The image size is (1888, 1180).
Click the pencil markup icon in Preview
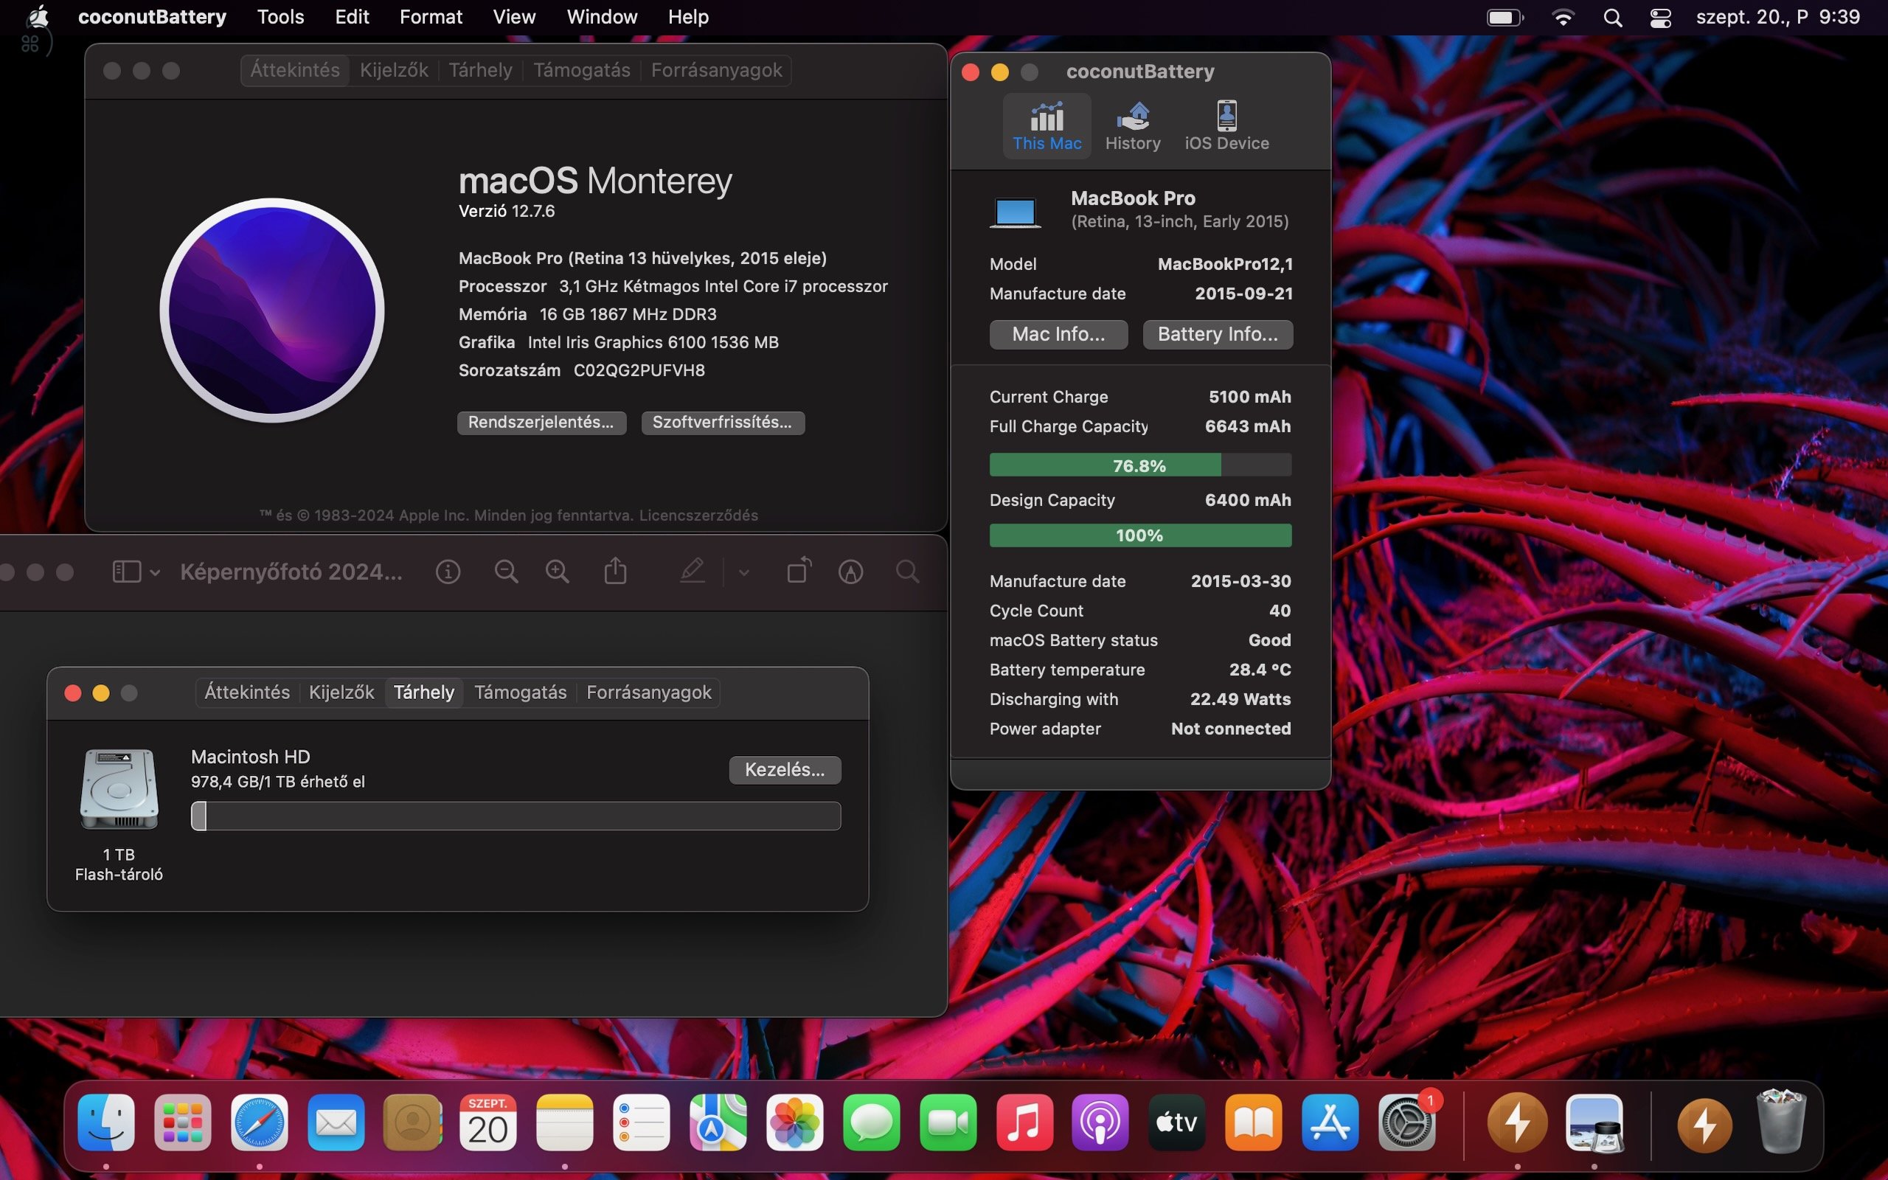692,571
